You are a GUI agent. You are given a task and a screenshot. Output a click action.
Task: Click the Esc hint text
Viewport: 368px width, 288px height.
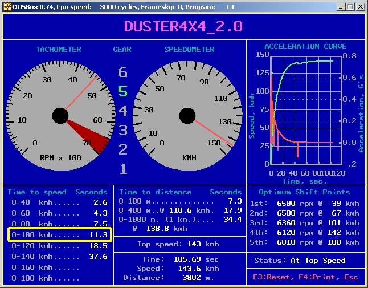[351, 277]
